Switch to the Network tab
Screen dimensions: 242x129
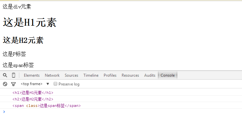[52, 75]
